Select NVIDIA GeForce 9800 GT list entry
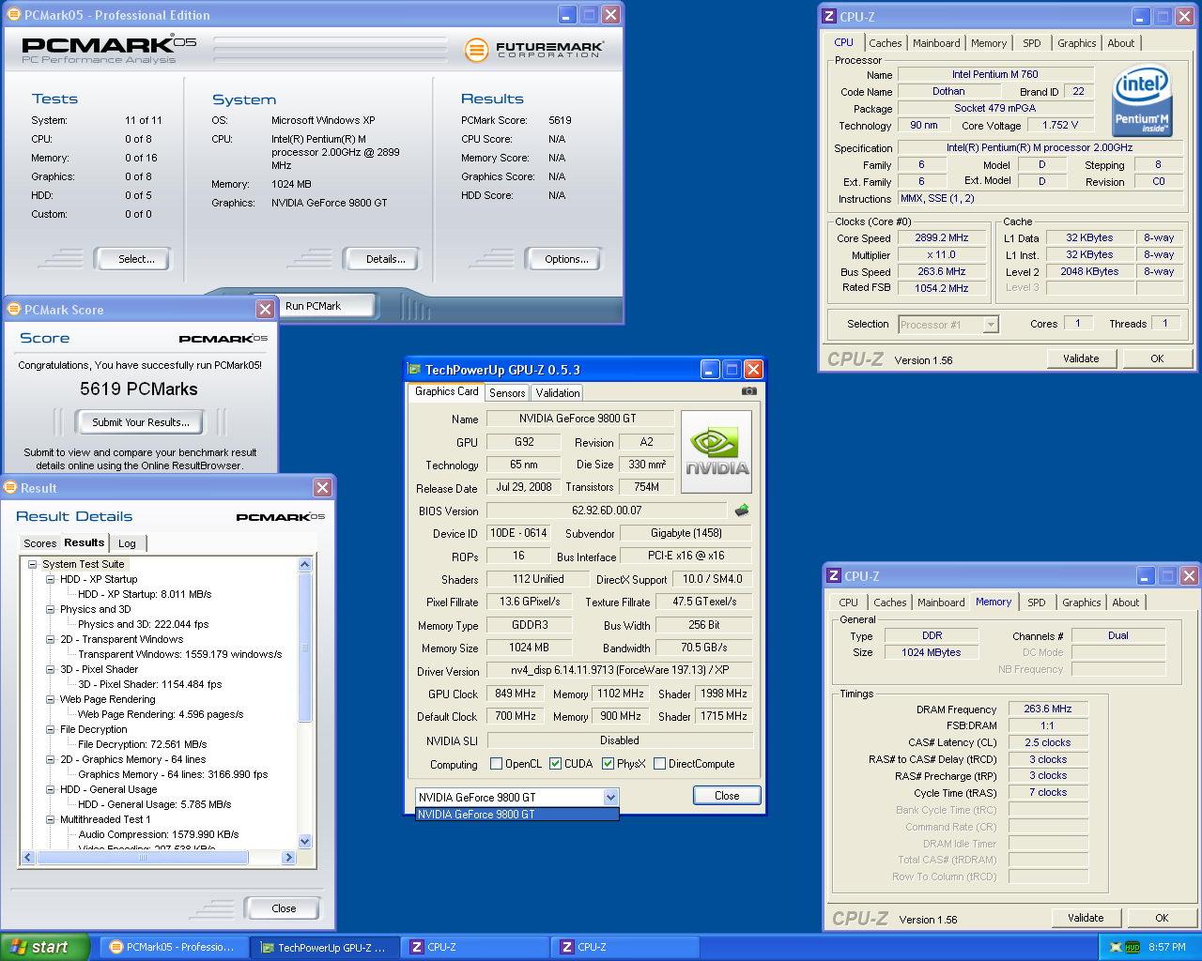This screenshot has width=1202, height=961. (x=517, y=815)
